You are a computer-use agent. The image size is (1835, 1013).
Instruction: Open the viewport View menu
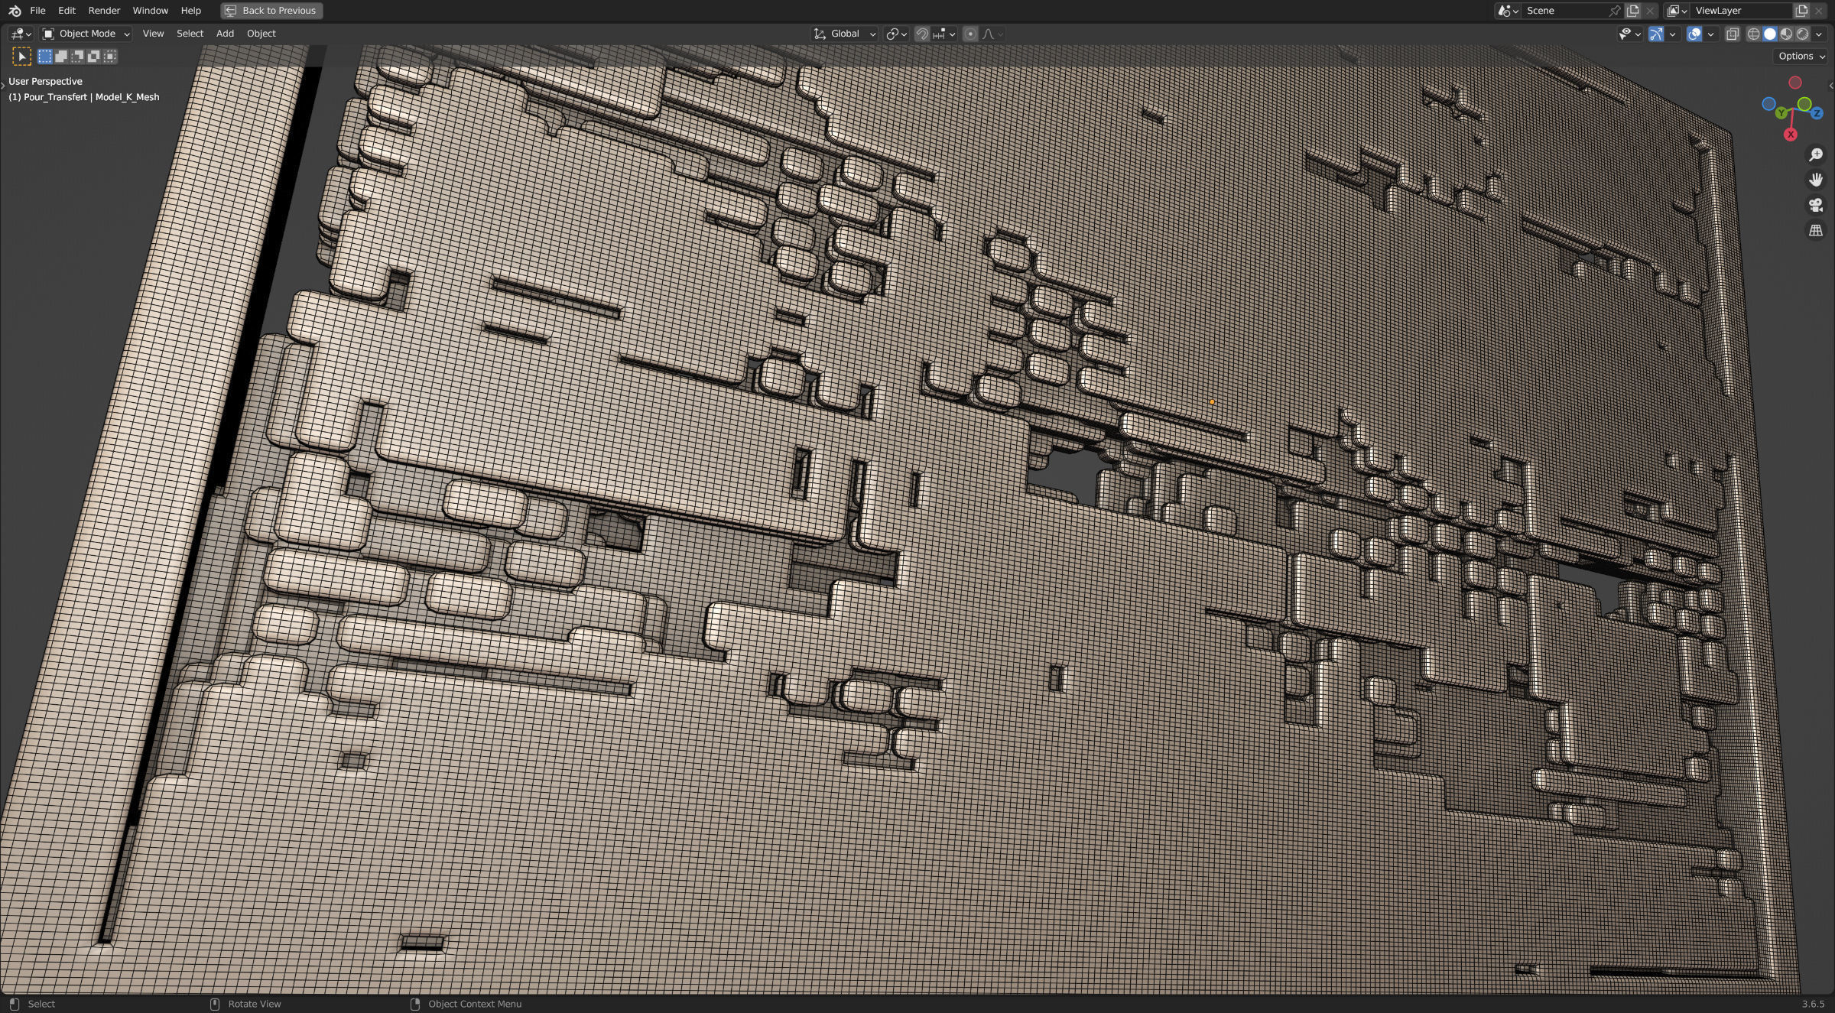point(153,34)
